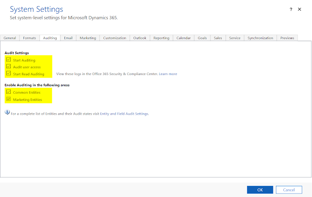Uncheck the Common Entities checkbox
The height and width of the screenshot is (197, 312).
(9, 92)
